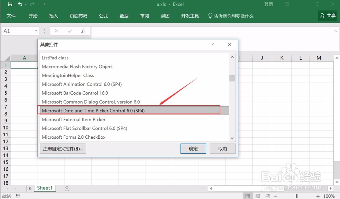Click the 注册自定义控件(R)... button
Screen dimensions: 340x199
63,149
